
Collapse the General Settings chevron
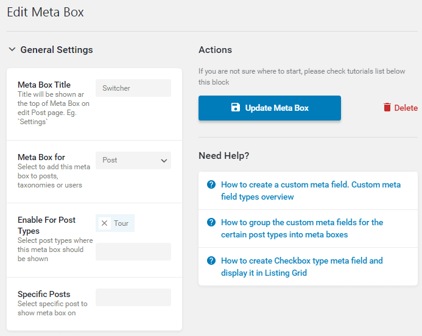[12, 49]
